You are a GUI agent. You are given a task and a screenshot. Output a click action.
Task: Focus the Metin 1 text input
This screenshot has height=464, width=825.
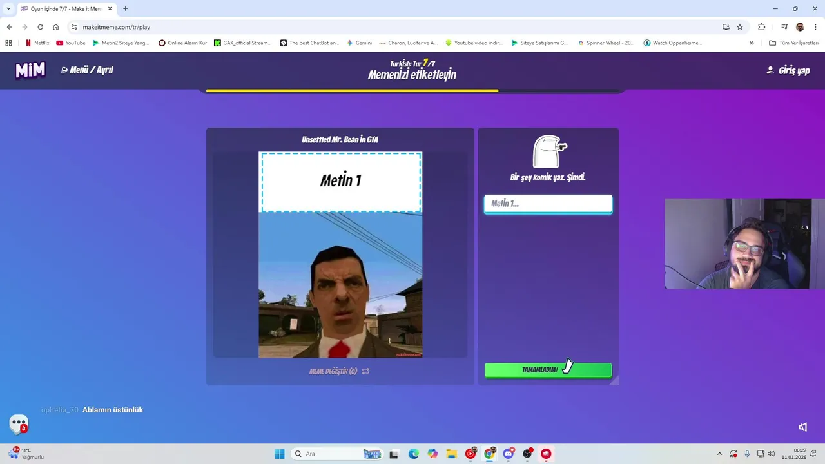[548, 204]
